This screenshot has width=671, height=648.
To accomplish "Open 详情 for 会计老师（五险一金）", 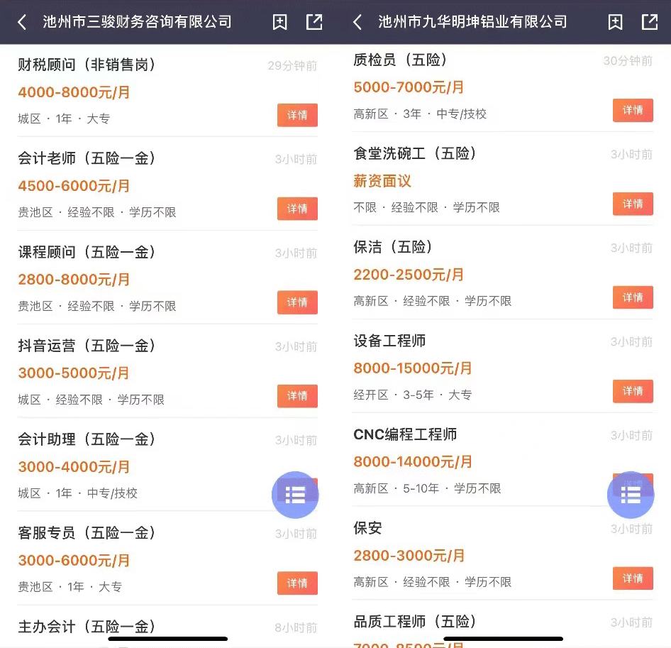I will pyautogui.click(x=297, y=209).
